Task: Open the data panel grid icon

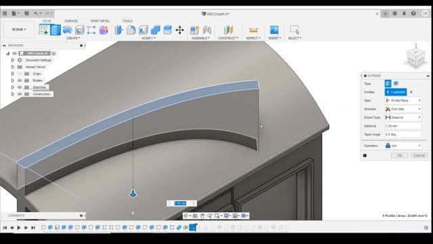Action: click(x=5, y=14)
